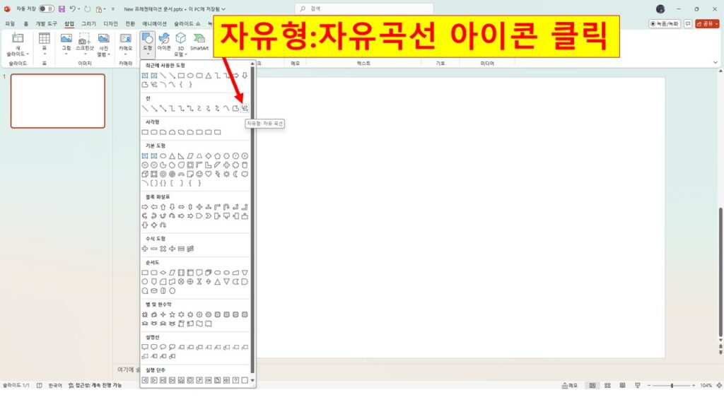724x407 pixels.
Task: Open the quick access toolbar customize dropdown
Action: [112, 8]
